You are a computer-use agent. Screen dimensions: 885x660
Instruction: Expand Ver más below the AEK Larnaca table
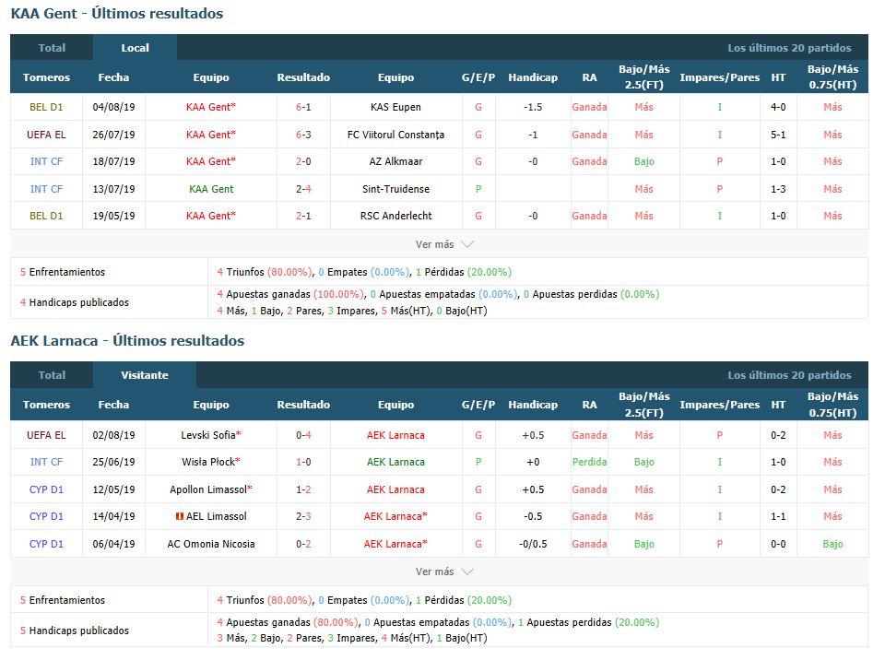click(x=444, y=572)
